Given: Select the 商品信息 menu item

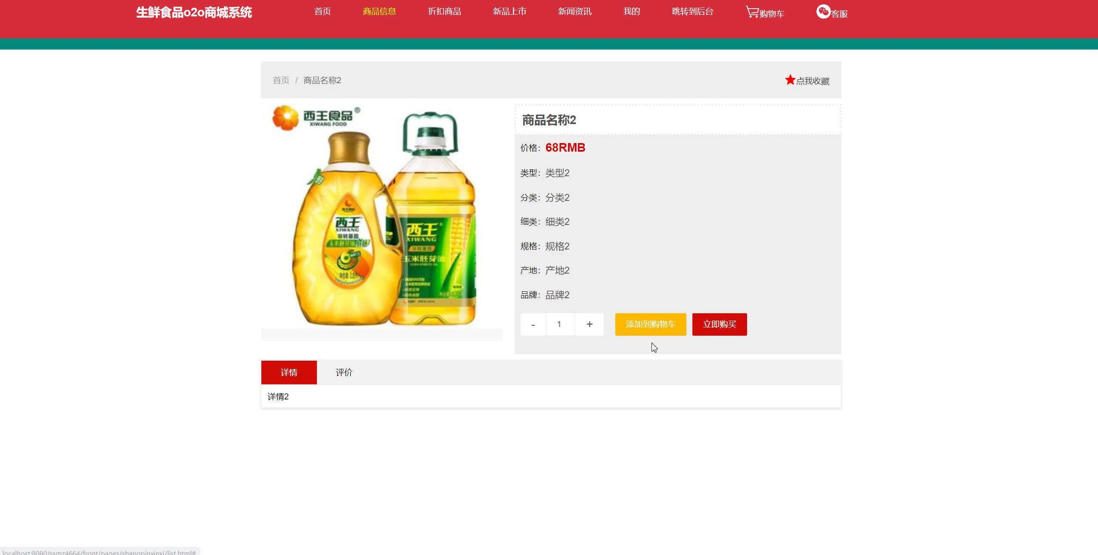Looking at the screenshot, I should (x=379, y=11).
